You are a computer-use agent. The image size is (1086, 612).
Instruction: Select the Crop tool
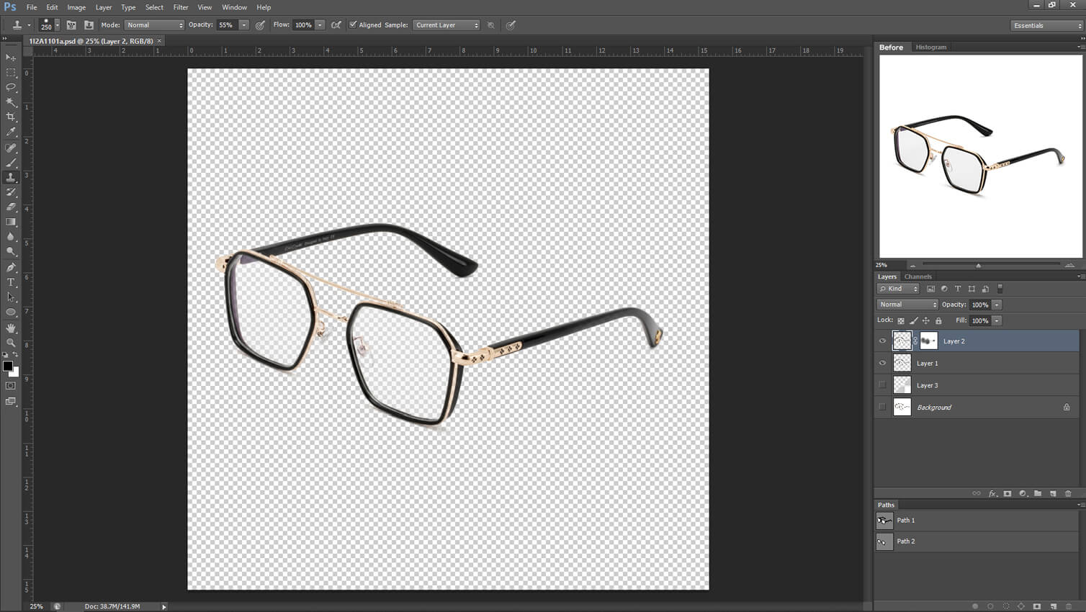pyautogui.click(x=11, y=117)
